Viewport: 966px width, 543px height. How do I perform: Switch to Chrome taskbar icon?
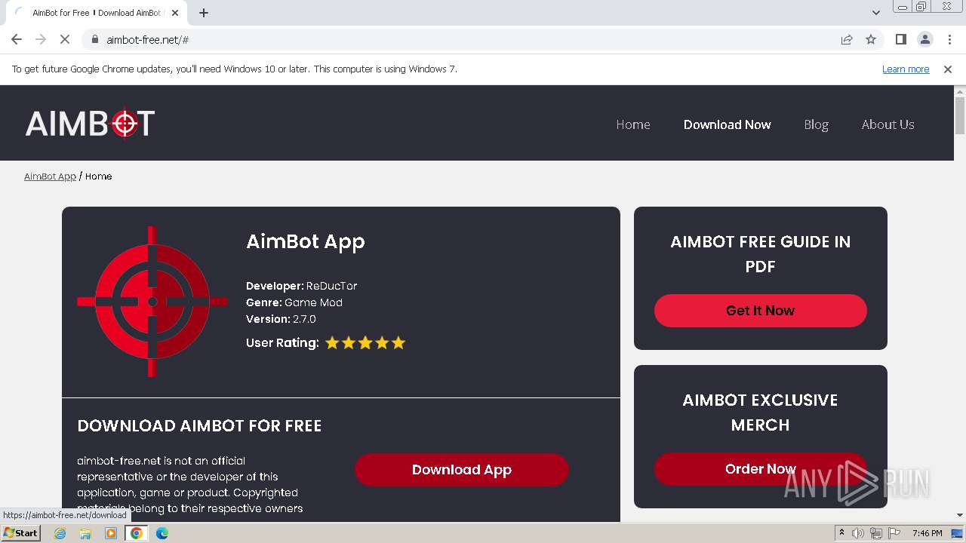pos(137,533)
